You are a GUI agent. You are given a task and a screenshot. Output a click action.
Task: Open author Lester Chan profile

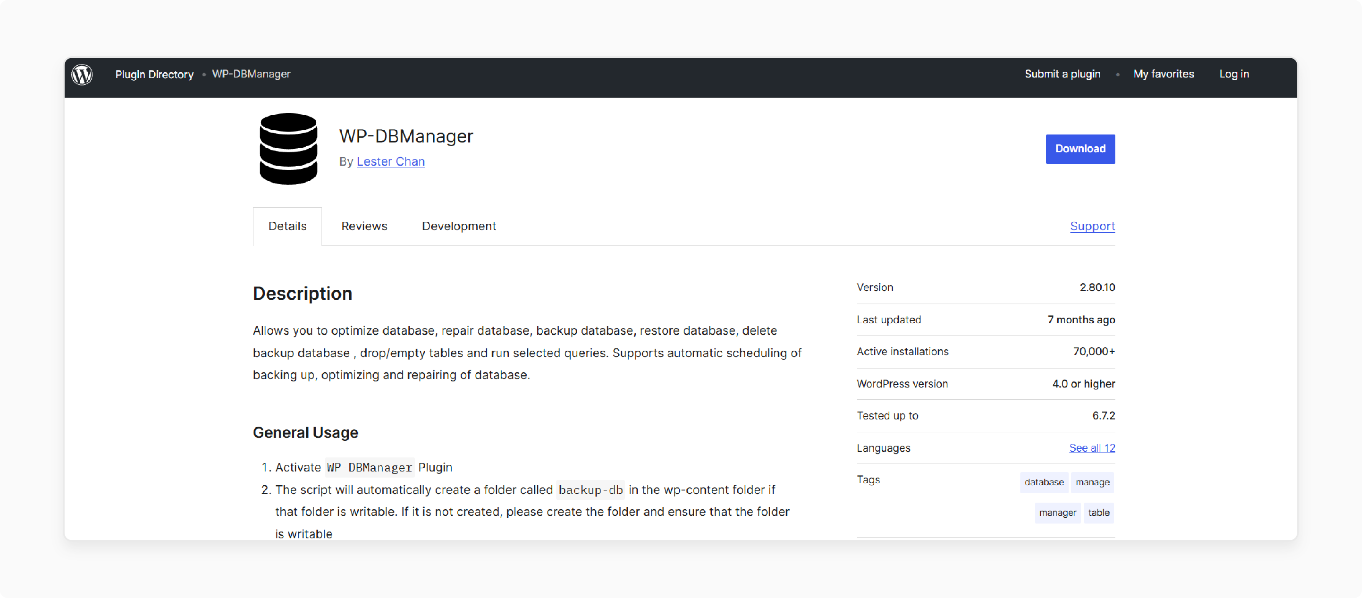[x=391, y=161]
